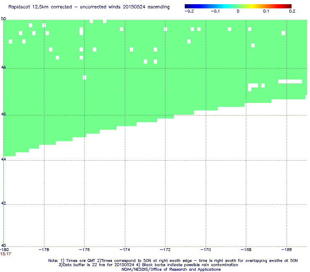
Task: Click the 50 latitude axis label
Action: (x=3, y=19)
